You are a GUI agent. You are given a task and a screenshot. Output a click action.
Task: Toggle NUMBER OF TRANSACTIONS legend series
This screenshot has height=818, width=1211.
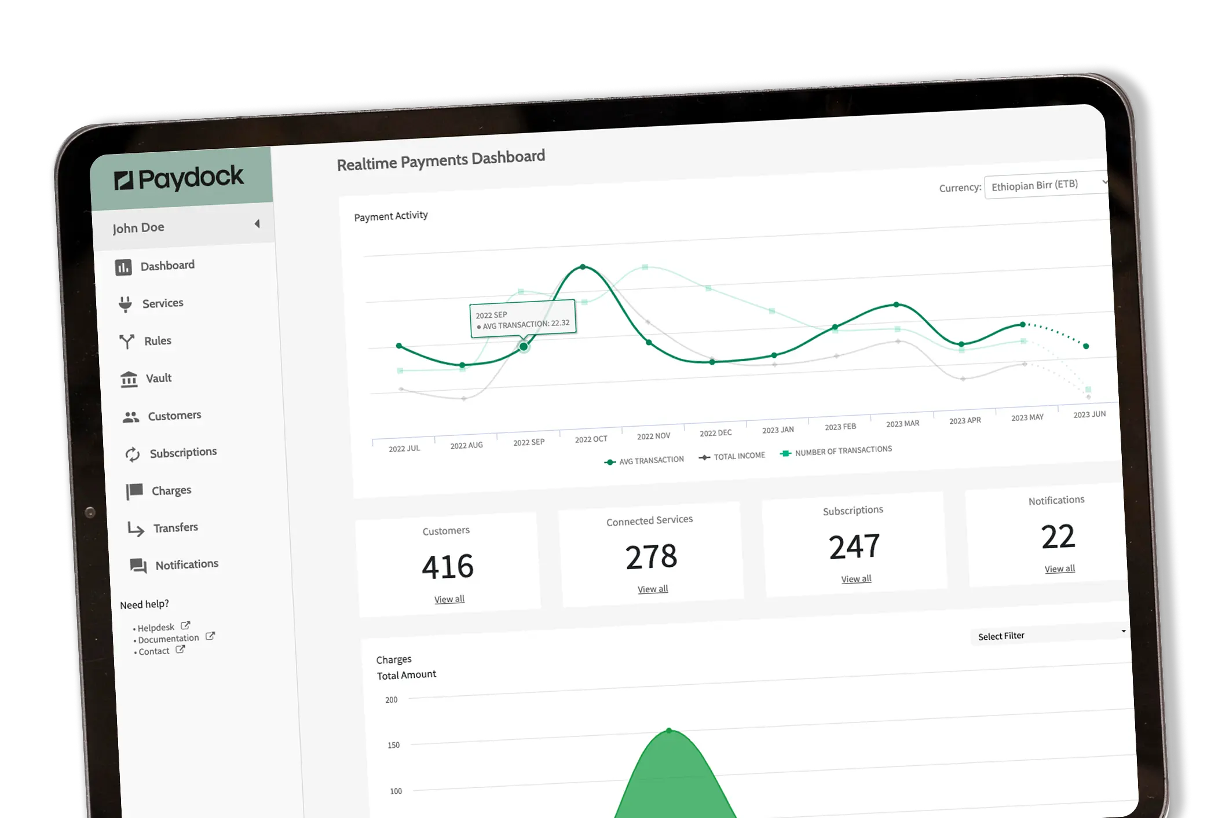coord(836,451)
